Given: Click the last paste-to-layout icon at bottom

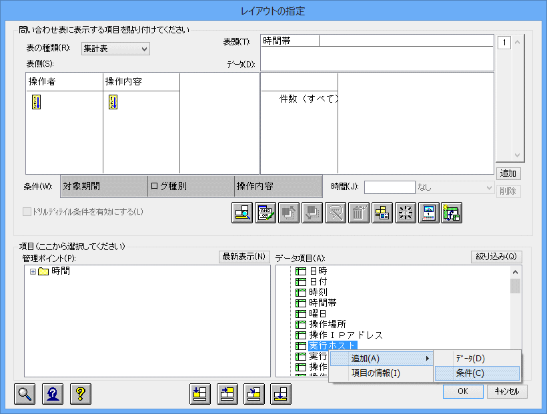Looking at the screenshot, I should tap(281, 394).
